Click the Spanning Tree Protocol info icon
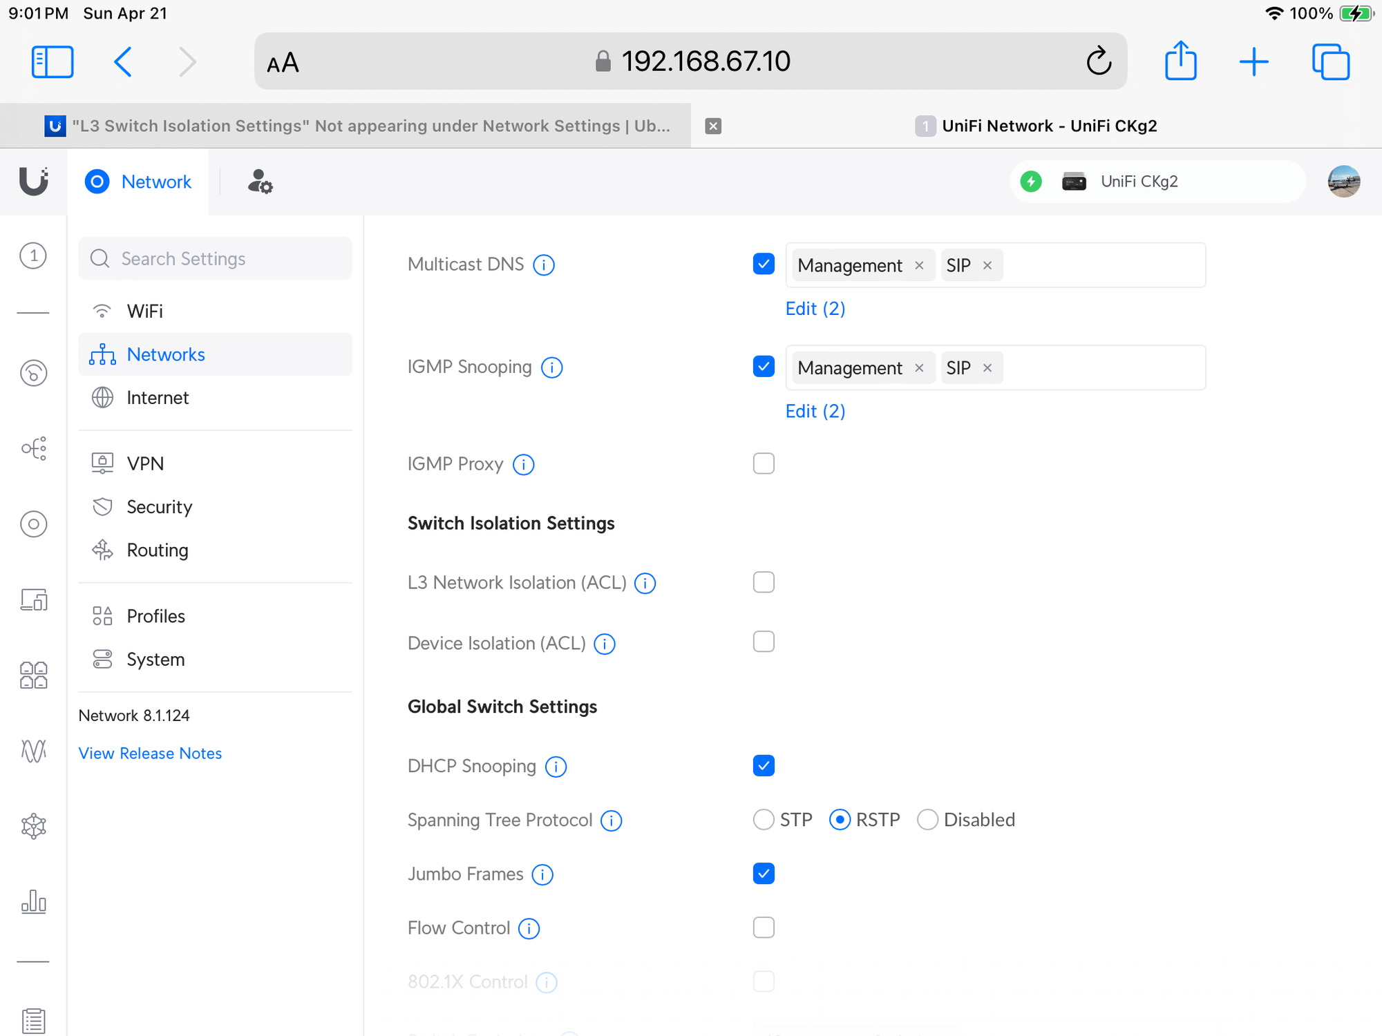 [611, 821]
